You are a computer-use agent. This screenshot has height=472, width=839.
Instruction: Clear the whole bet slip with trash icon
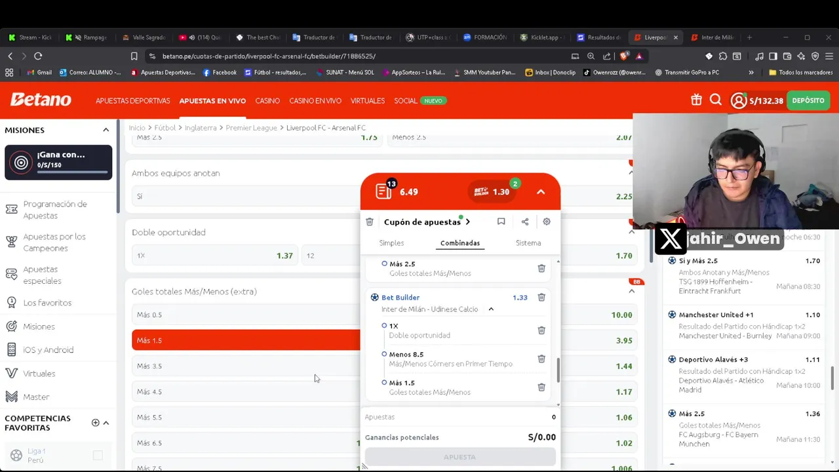point(370,222)
